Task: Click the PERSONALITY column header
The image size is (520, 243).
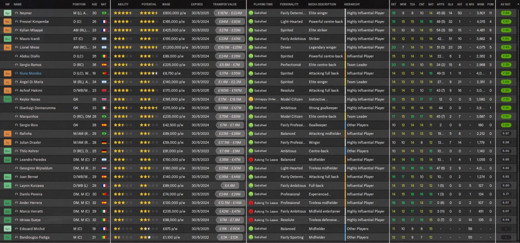Action: point(289,4)
